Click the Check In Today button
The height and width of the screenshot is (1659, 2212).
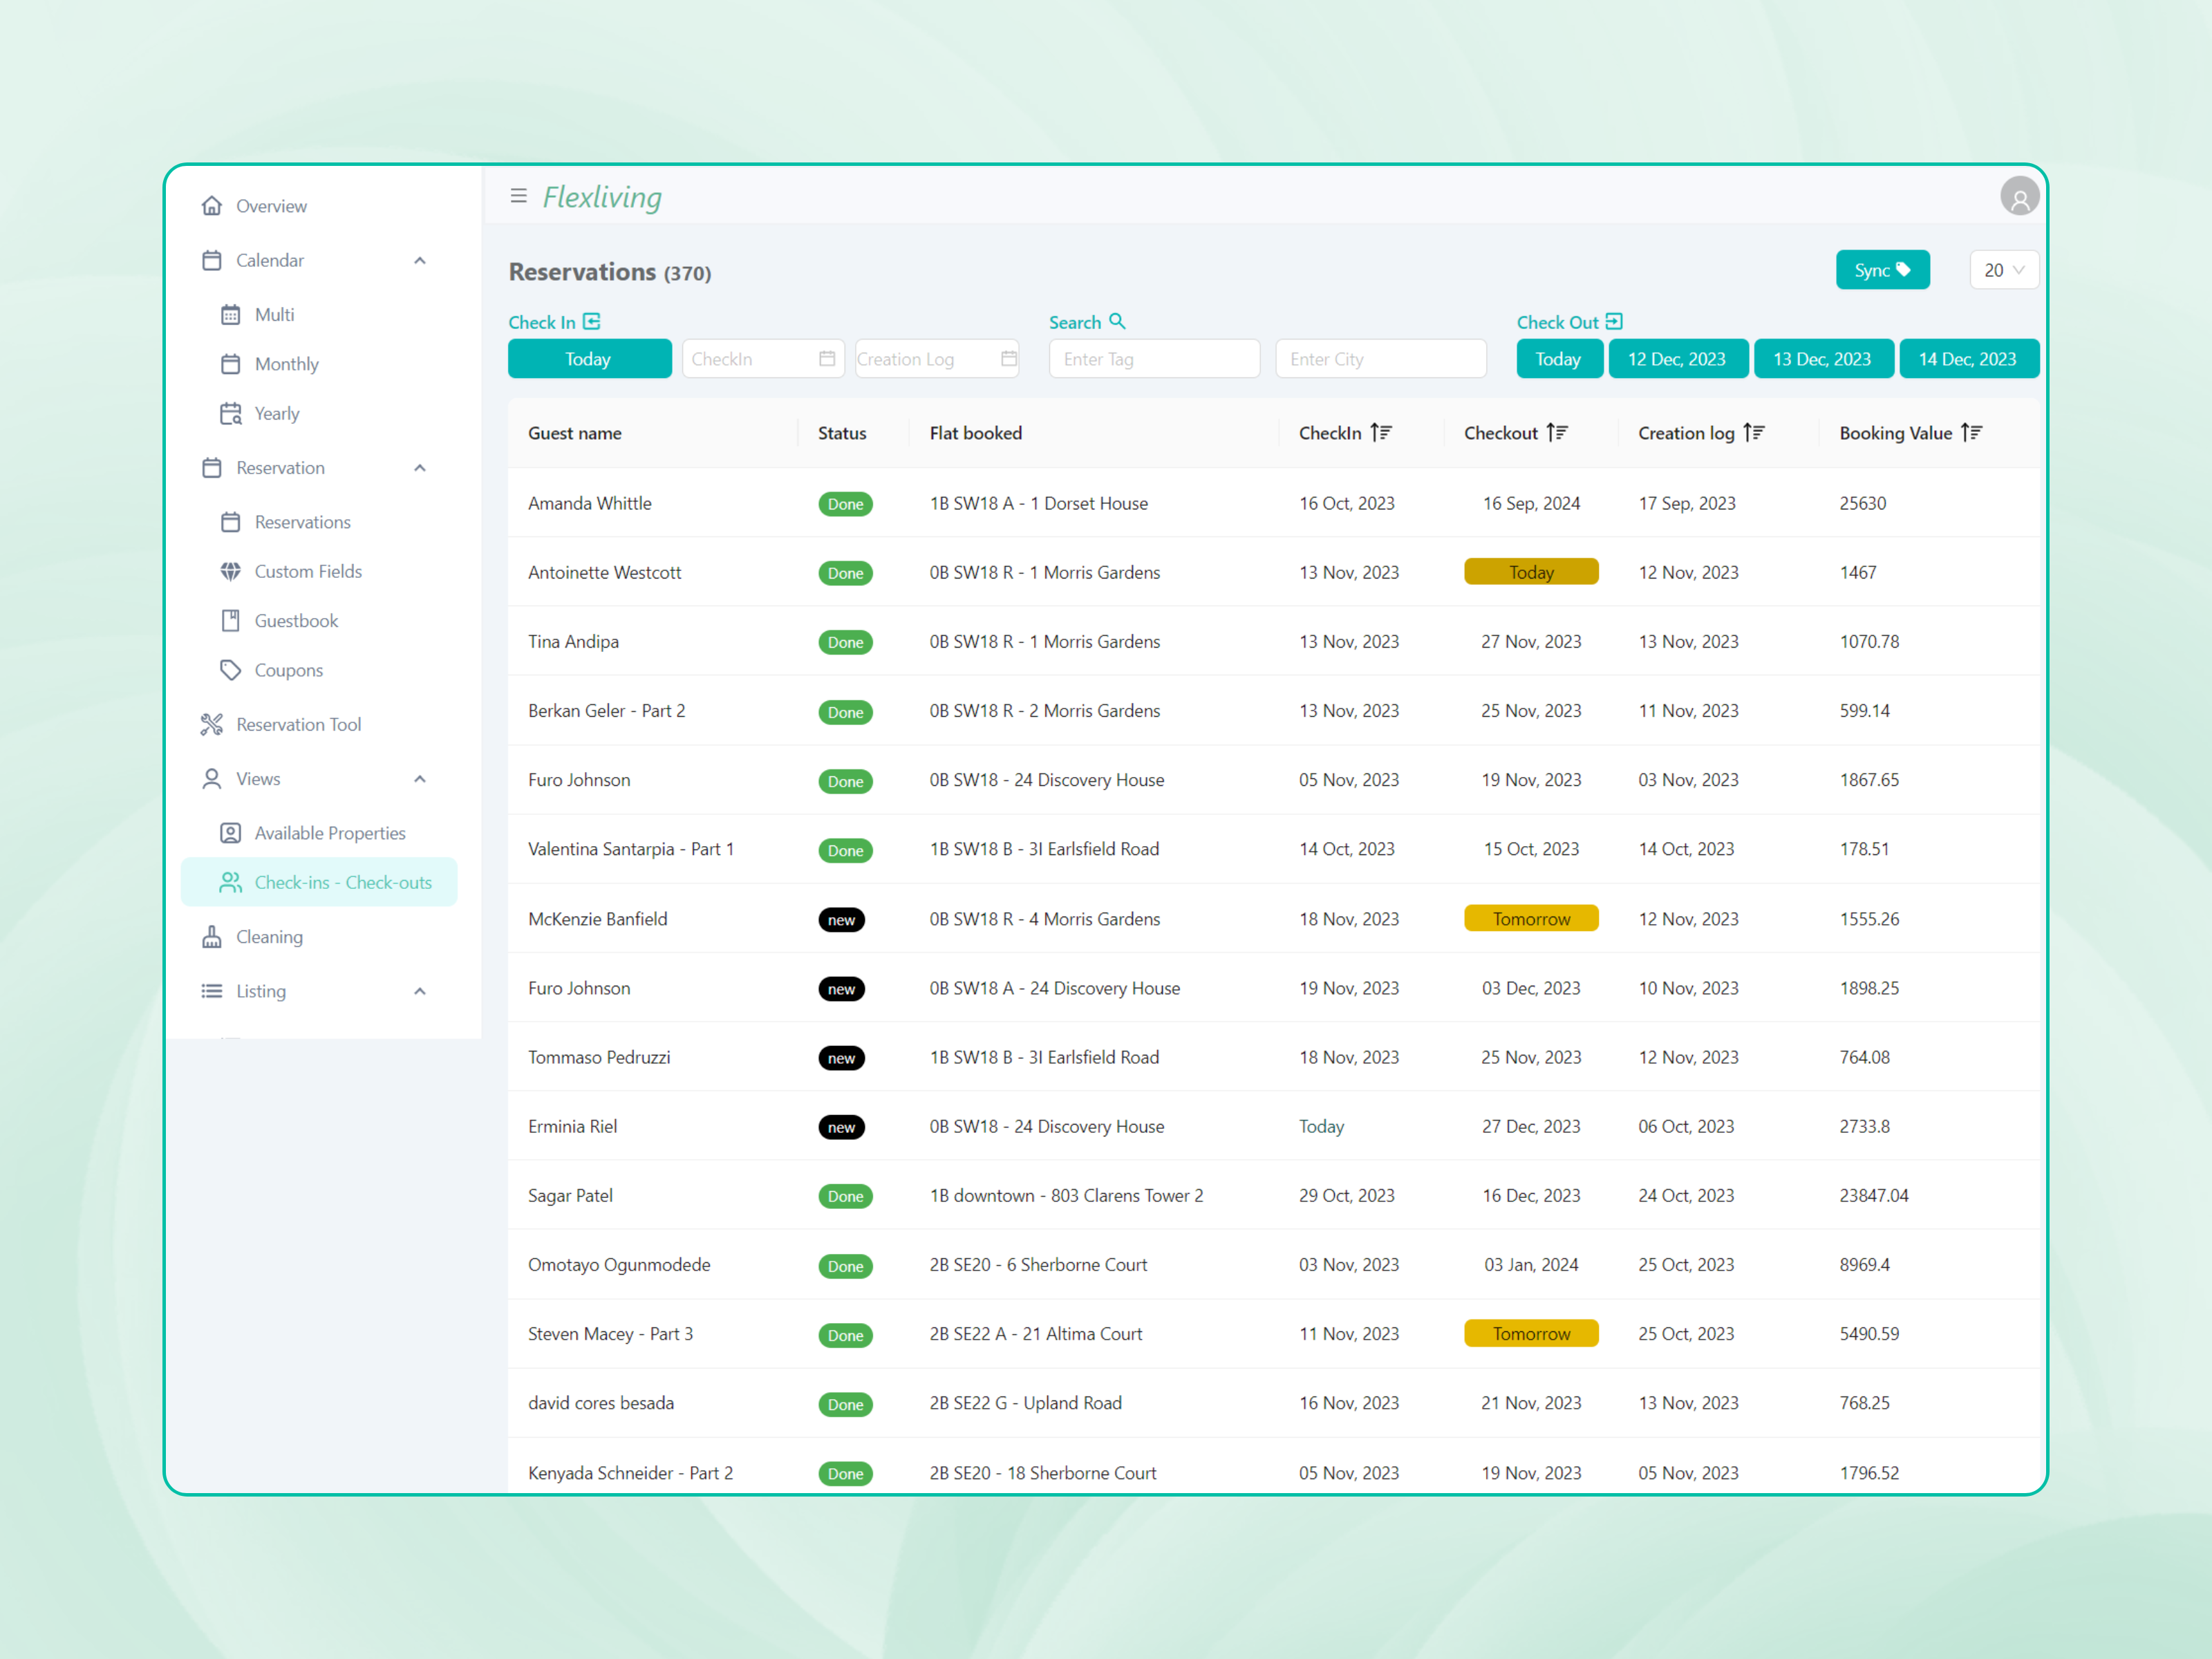589,359
